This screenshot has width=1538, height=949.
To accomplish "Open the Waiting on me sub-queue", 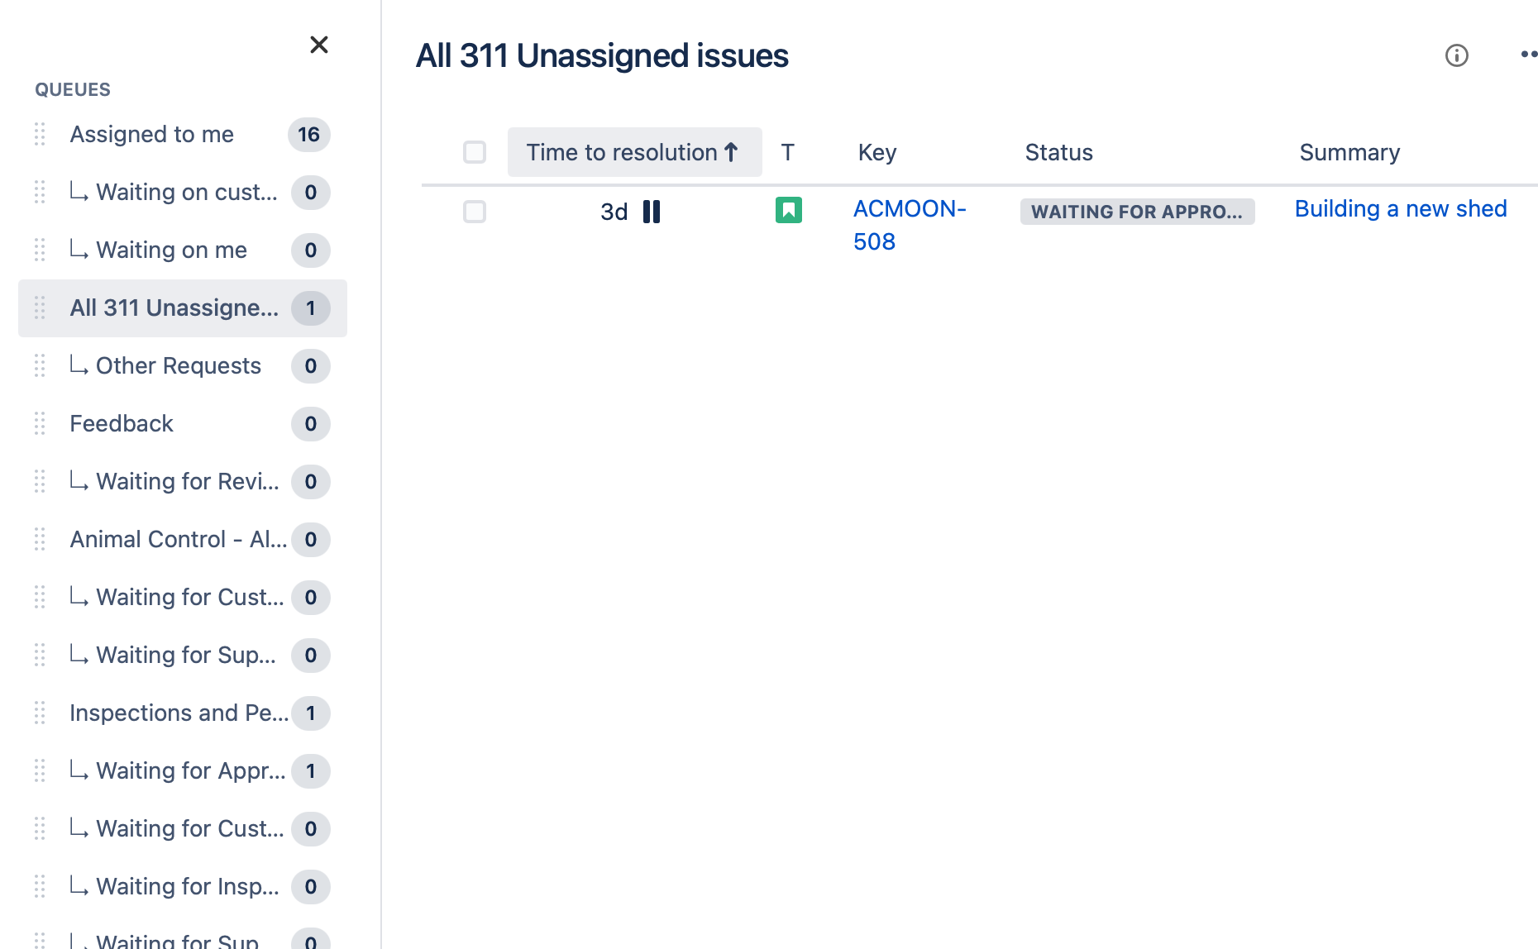I will 171,250.
